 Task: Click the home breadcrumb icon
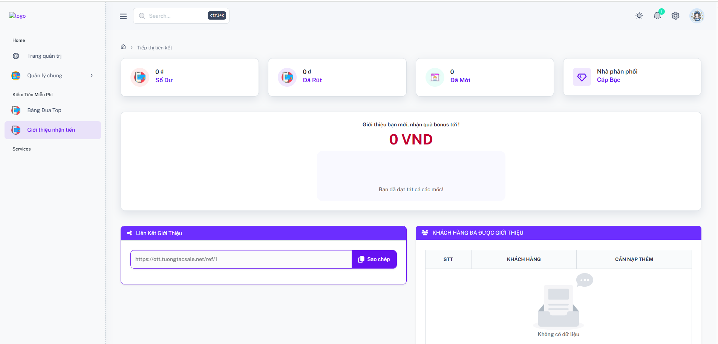123,47
